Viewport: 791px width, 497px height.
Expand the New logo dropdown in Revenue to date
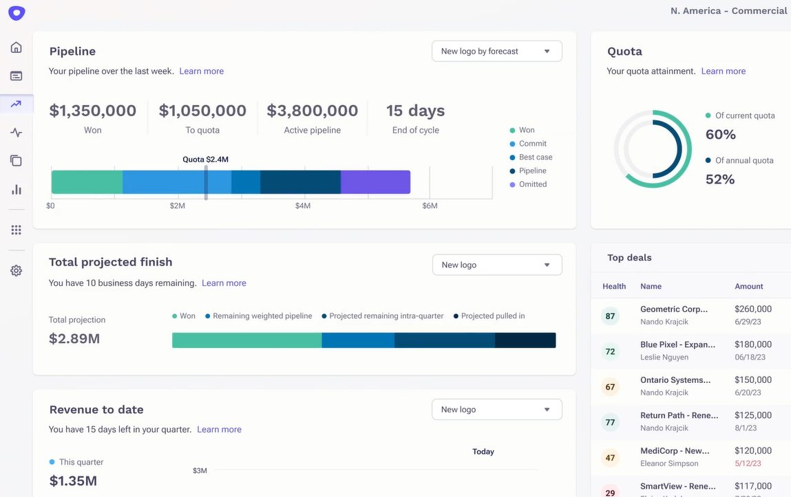tap(497, 410)
